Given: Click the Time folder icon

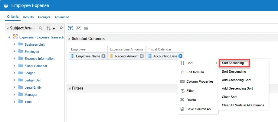Looking at the screenshot, I should click(21, 102).
